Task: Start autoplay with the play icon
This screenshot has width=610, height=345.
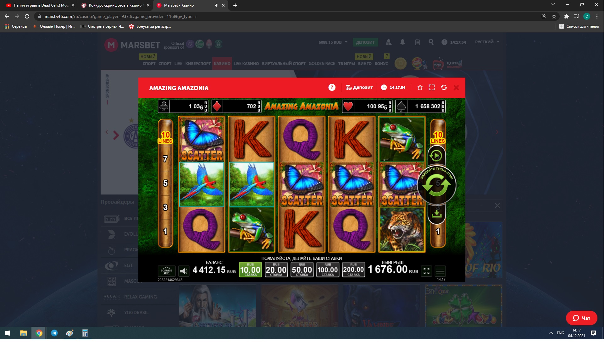Action: [x=436, y=156]
